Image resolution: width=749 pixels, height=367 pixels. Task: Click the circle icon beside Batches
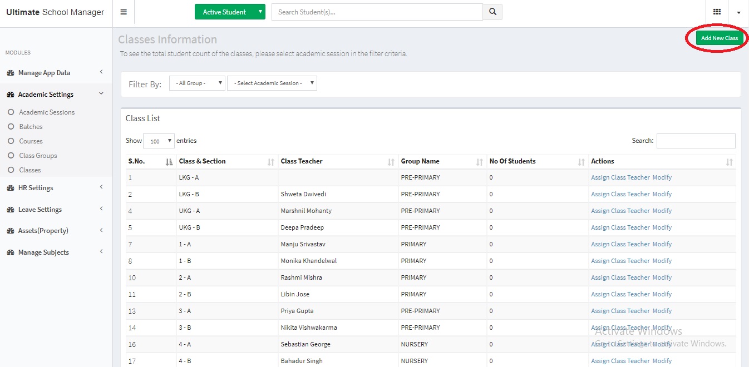(x=11, y=127)
